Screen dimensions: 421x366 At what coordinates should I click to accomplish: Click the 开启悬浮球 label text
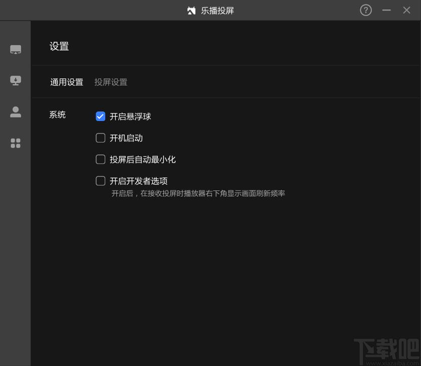[x=130, y=116]
